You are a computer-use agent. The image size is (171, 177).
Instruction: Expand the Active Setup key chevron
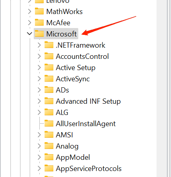point(39,68)
